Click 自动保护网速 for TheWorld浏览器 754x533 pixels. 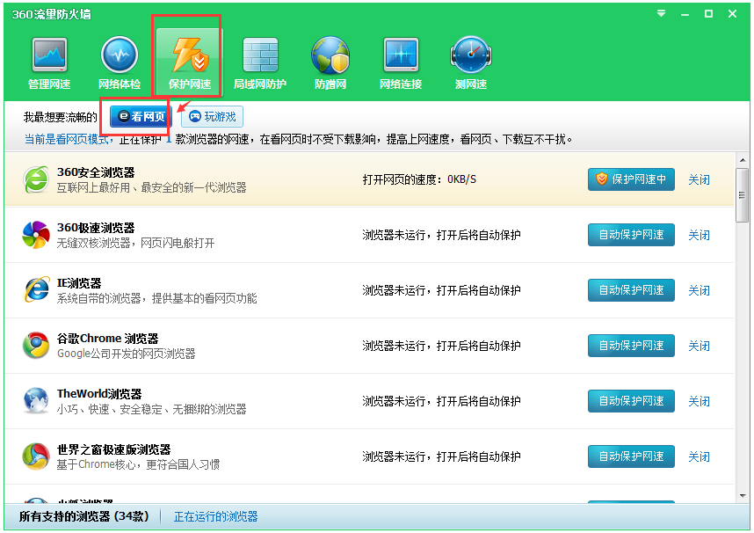631,401
